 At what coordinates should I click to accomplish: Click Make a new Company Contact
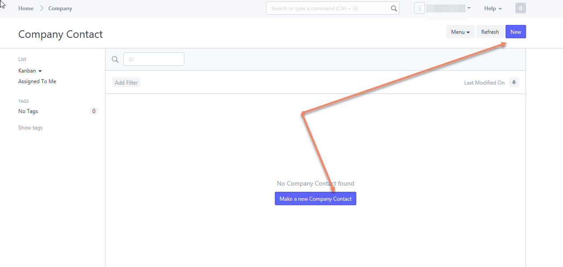point(315,199)
